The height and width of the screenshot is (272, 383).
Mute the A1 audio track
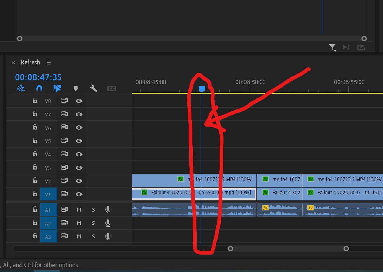[79, 209]
